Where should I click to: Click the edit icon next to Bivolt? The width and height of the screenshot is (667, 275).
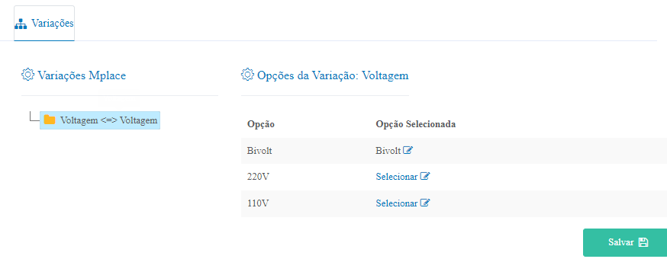click(x=408, y=150)
